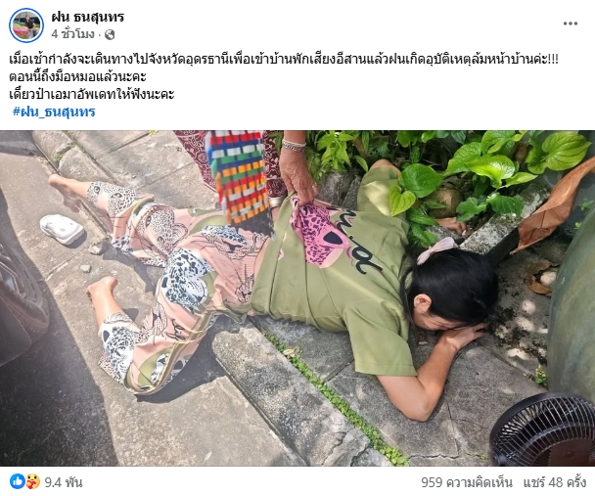
Task: Open the 959 ความคิดเห็น comments
Action: [467, 482]
